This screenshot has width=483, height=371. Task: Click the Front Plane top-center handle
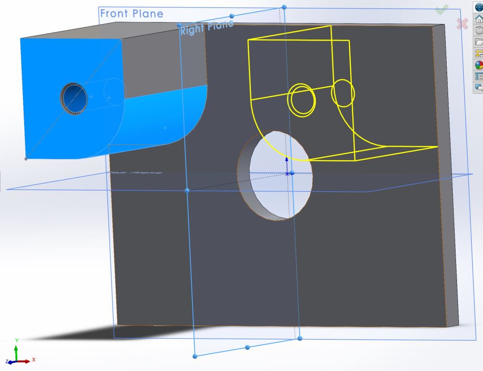pyautogui.click(x=284, y=7)
